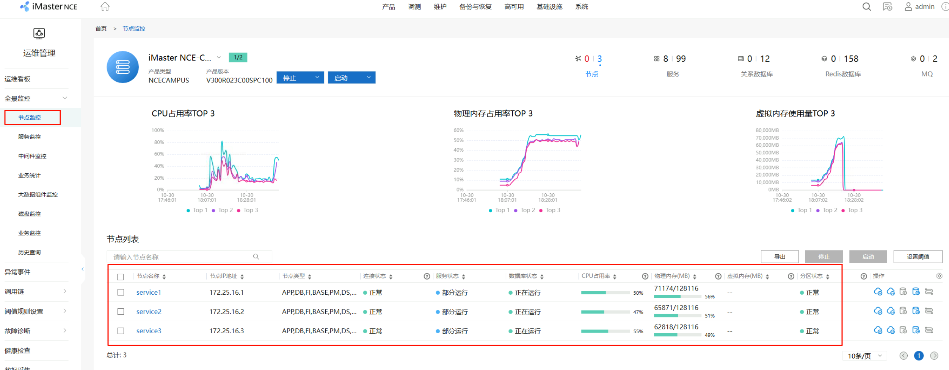Toggle the select-all header checkbox

pyautogui.click(x=121, y=277)
